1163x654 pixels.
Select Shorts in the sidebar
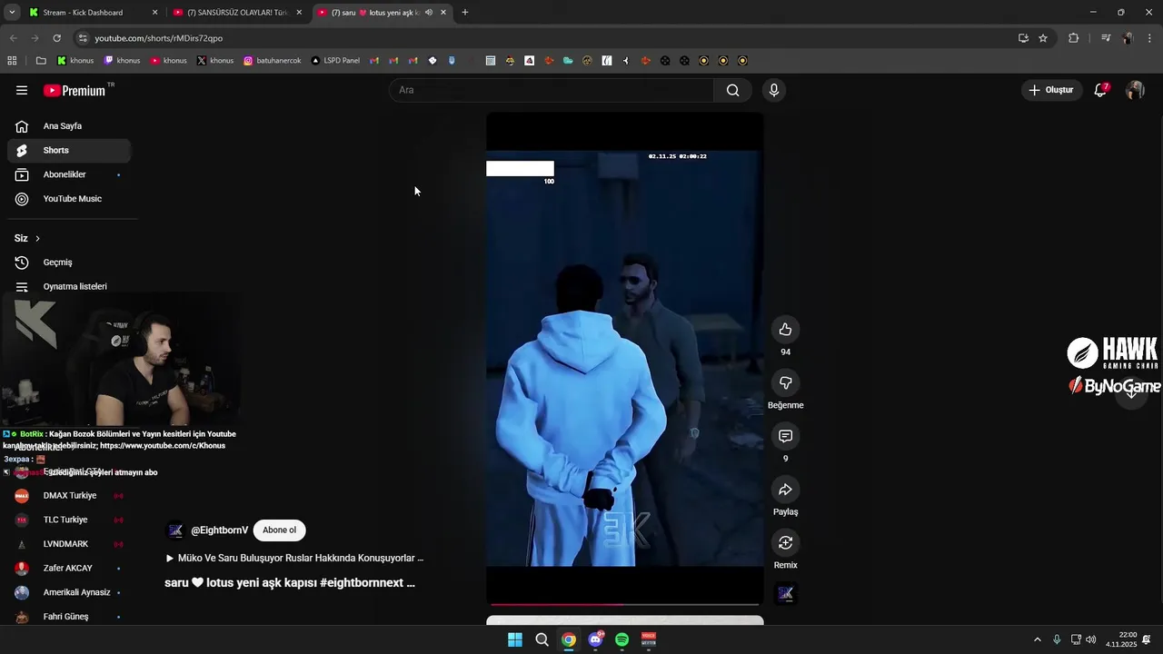tap(69, 151)
